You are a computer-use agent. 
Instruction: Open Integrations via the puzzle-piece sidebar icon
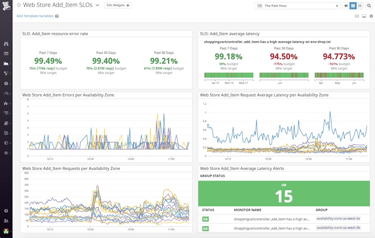6,103
